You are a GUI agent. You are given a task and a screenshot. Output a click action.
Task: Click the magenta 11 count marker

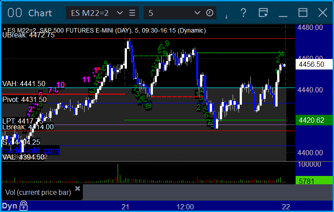[x=86, y=80]
